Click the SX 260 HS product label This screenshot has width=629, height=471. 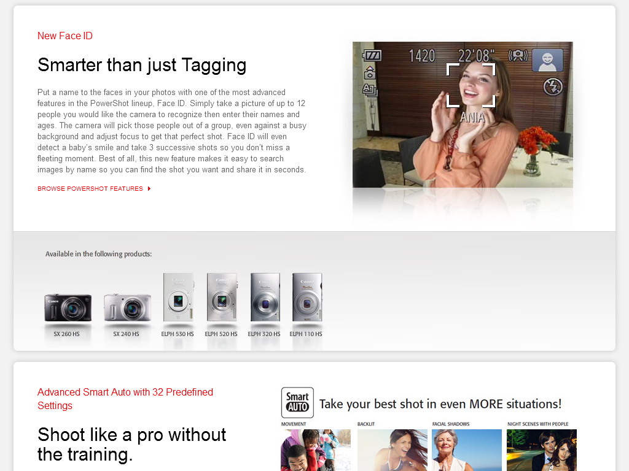coord(66,334)
